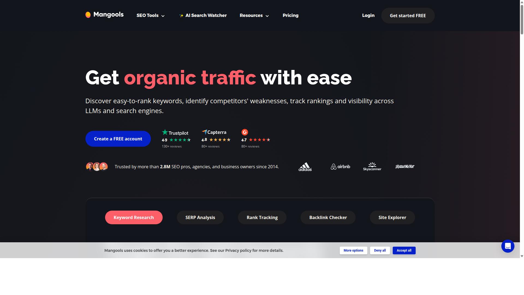This screenshot has height=295, width=524.
Task: Click the Mangools logo
Action: [x=104, y=15]
